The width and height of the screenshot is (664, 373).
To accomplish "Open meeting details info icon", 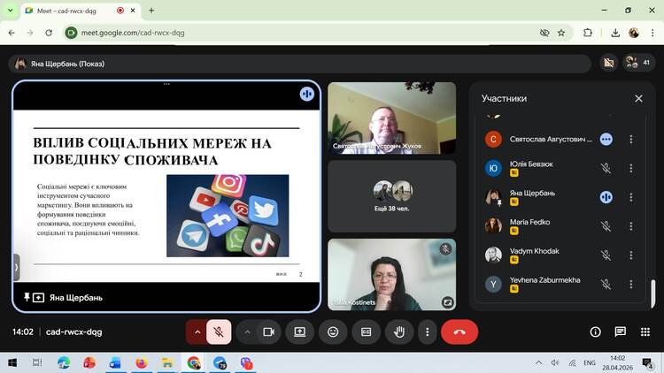I will (x=596, y=332).
